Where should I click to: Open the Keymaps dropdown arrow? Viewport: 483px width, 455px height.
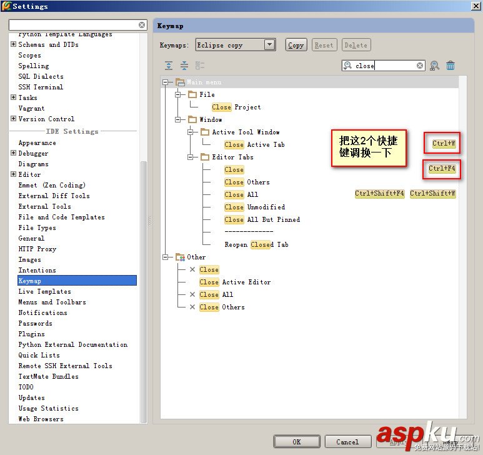(269, 44)
